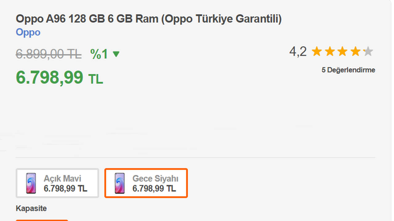The width and height of the screenshot is (394, 221).
Task: Click the struck-through 6.899,00 TL price
Action: tap(49, 54)
